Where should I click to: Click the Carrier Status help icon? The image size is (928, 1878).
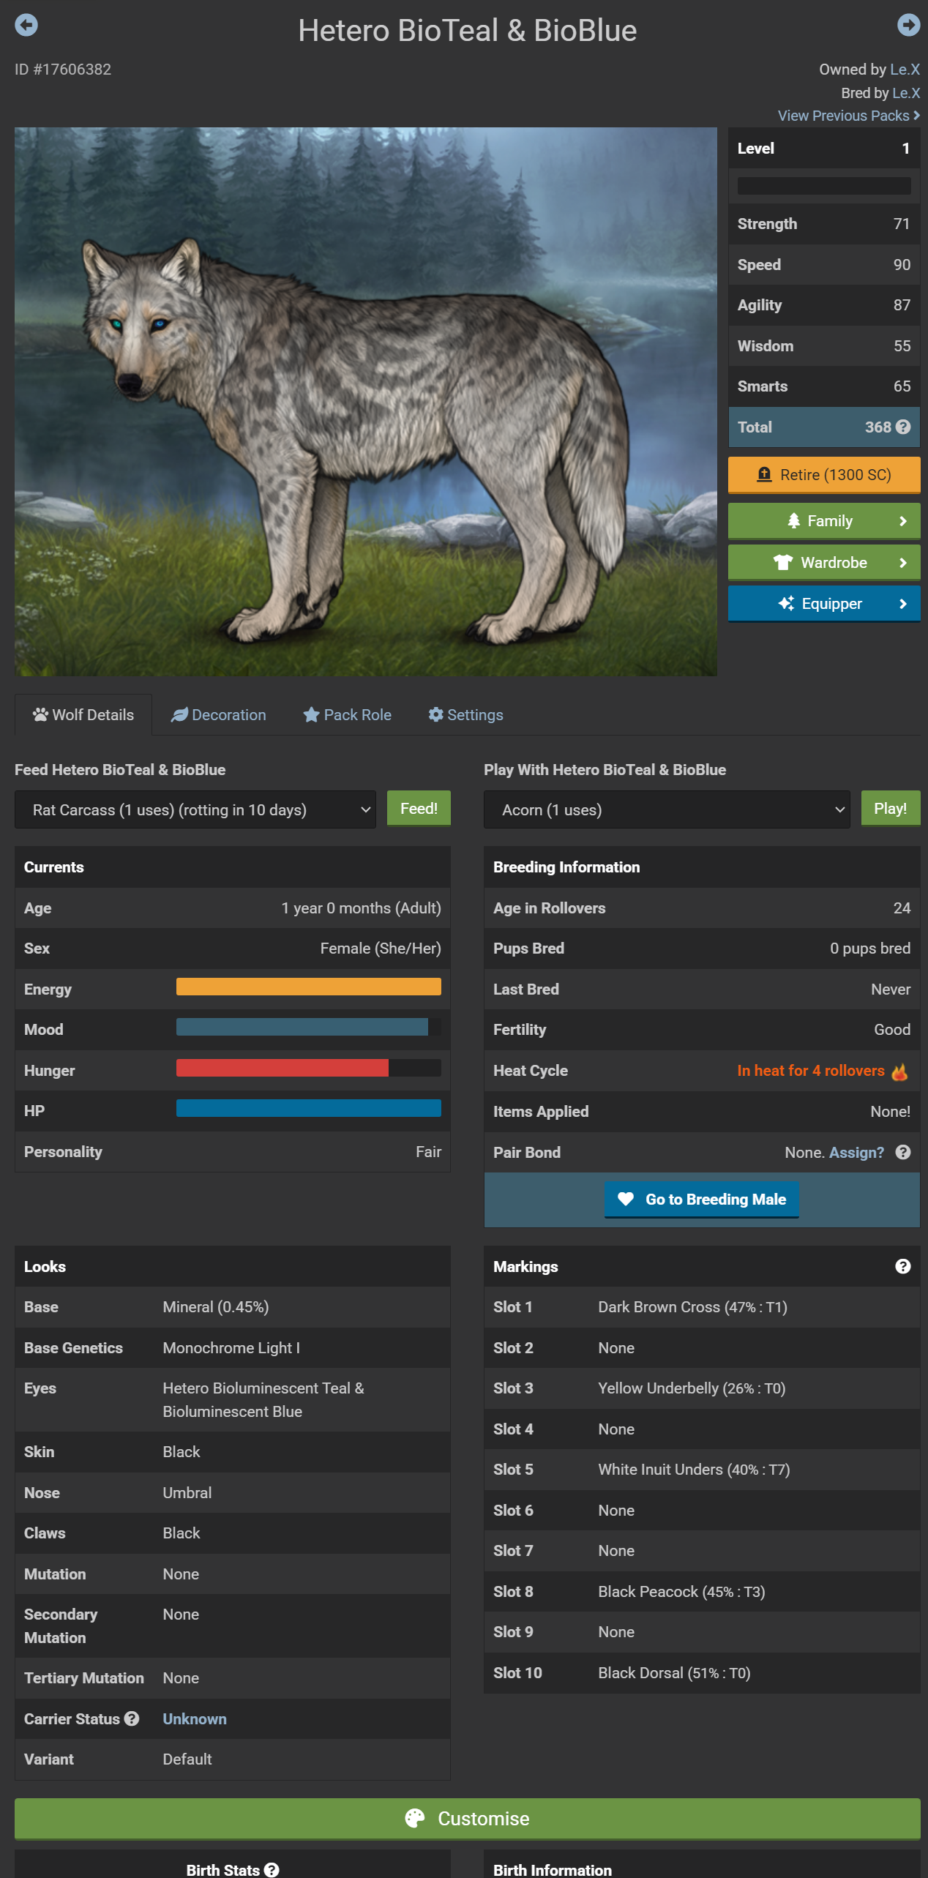pos(132,1718)
